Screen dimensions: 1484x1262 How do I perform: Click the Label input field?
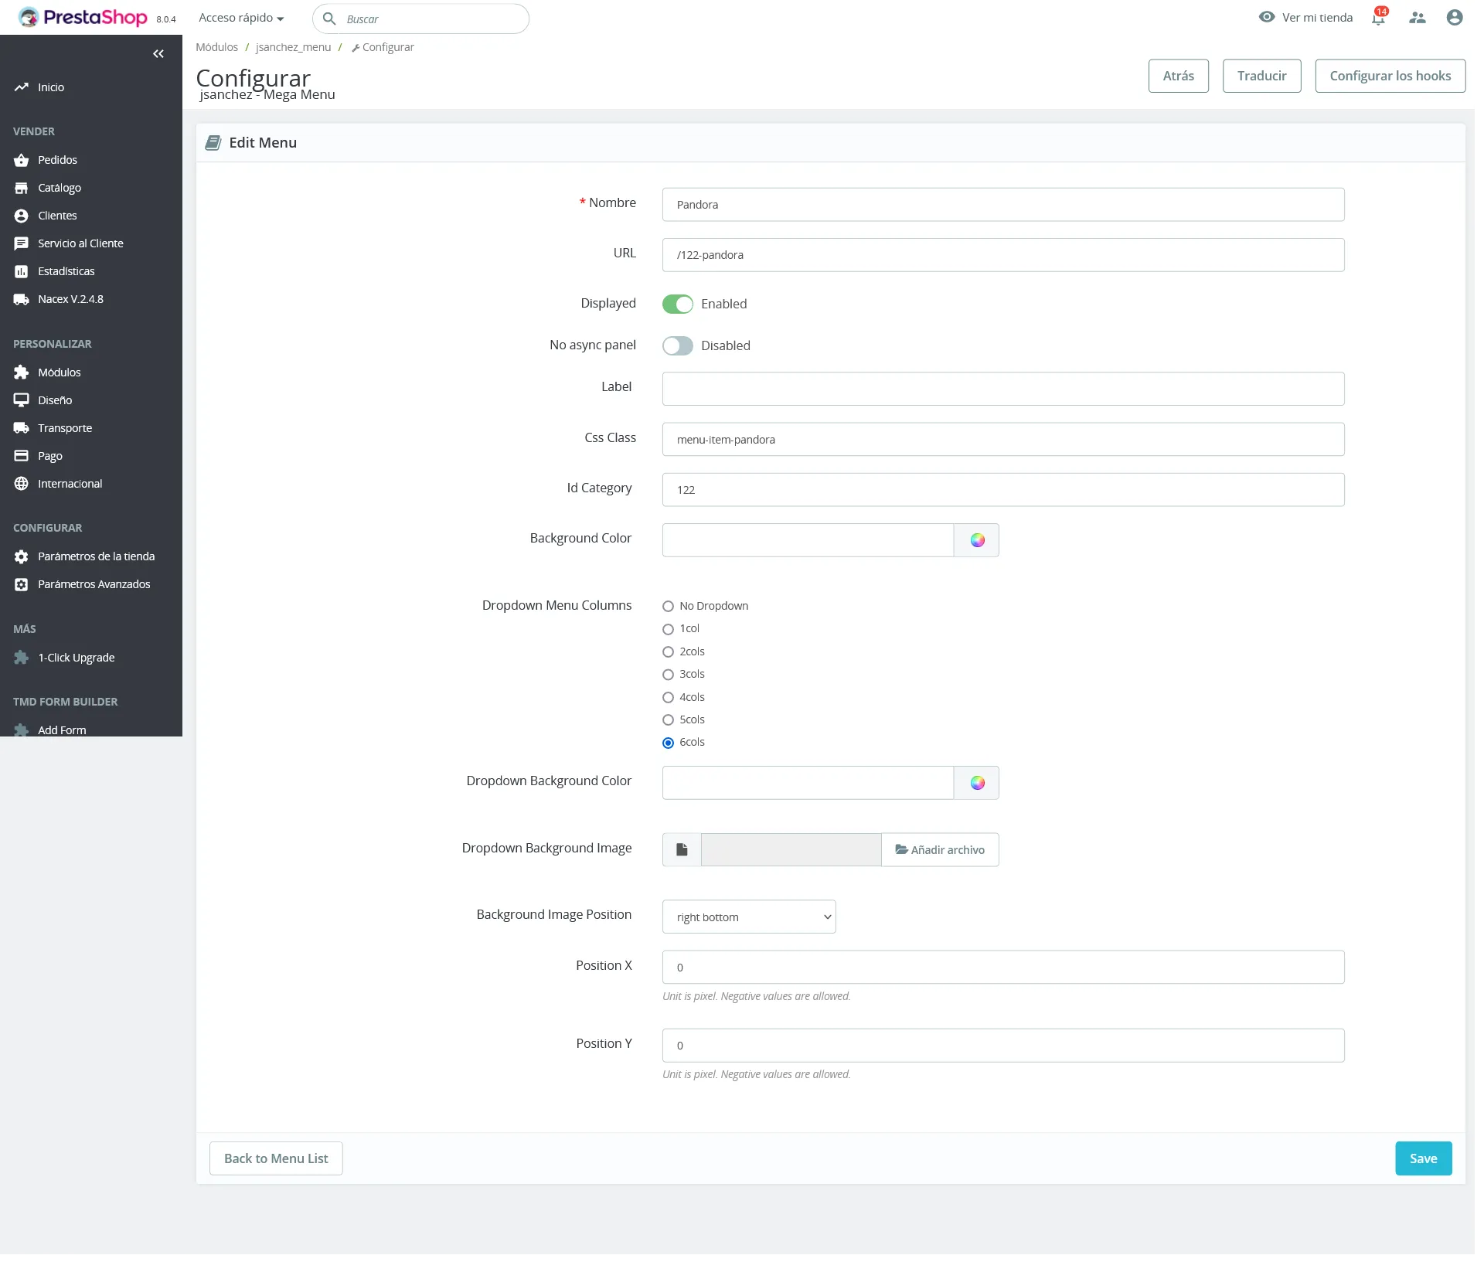point(1003,389)
